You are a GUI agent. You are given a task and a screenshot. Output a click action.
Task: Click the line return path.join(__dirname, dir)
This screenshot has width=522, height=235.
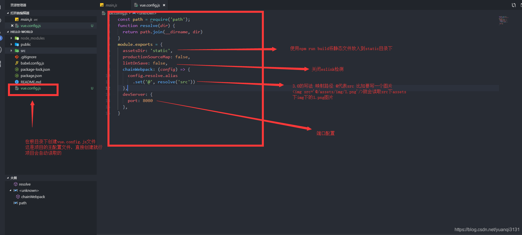coord(163,32)
